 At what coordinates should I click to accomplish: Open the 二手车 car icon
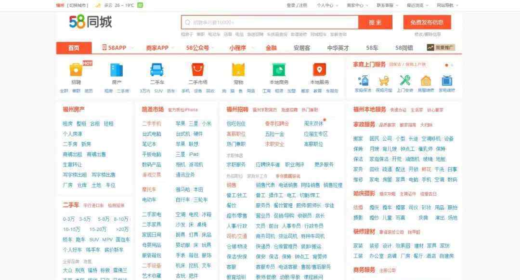157,70
